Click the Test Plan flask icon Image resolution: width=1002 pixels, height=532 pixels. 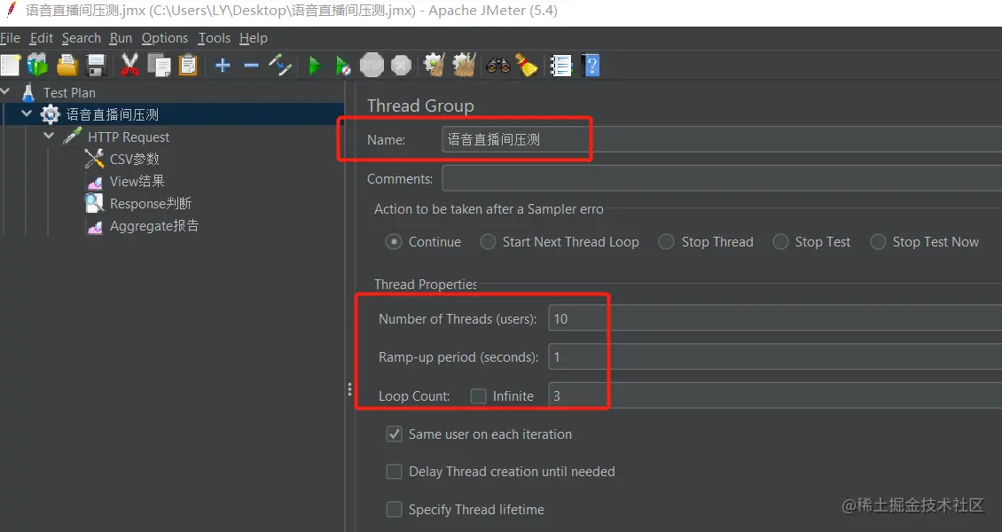[x=28, y=92]
